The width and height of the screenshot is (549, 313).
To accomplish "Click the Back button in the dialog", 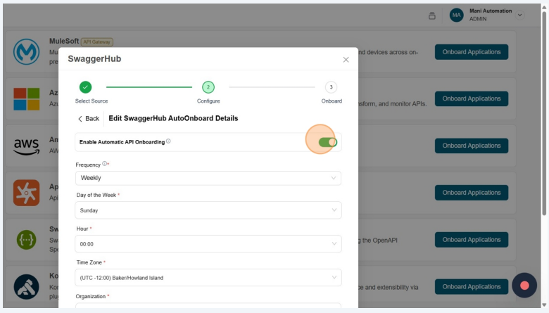I will pyautogui.click(x=88, y=119).
